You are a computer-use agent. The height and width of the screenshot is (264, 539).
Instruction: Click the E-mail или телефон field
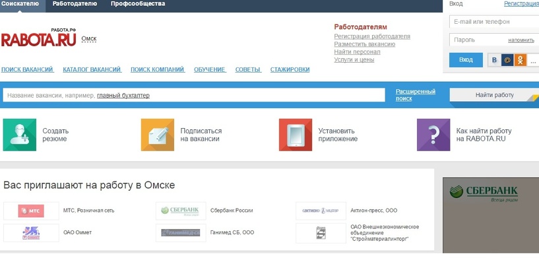(x=494, y=22)
